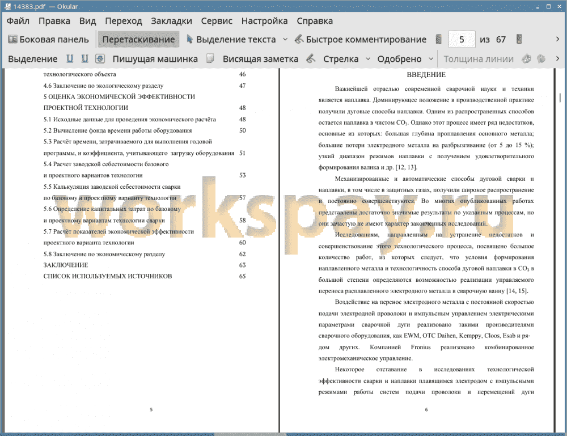The width and height of the screenshot is (567, 436).
Task: Click the note icon before Висящая заметка
Action: pyautogui.click(x=210, y=58)
